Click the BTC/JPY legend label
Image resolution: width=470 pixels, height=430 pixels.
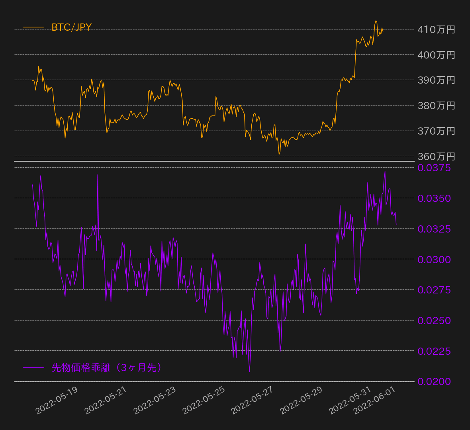(72, 27)
